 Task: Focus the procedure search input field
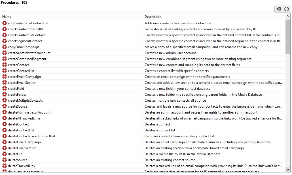click(x=137, y=9)
